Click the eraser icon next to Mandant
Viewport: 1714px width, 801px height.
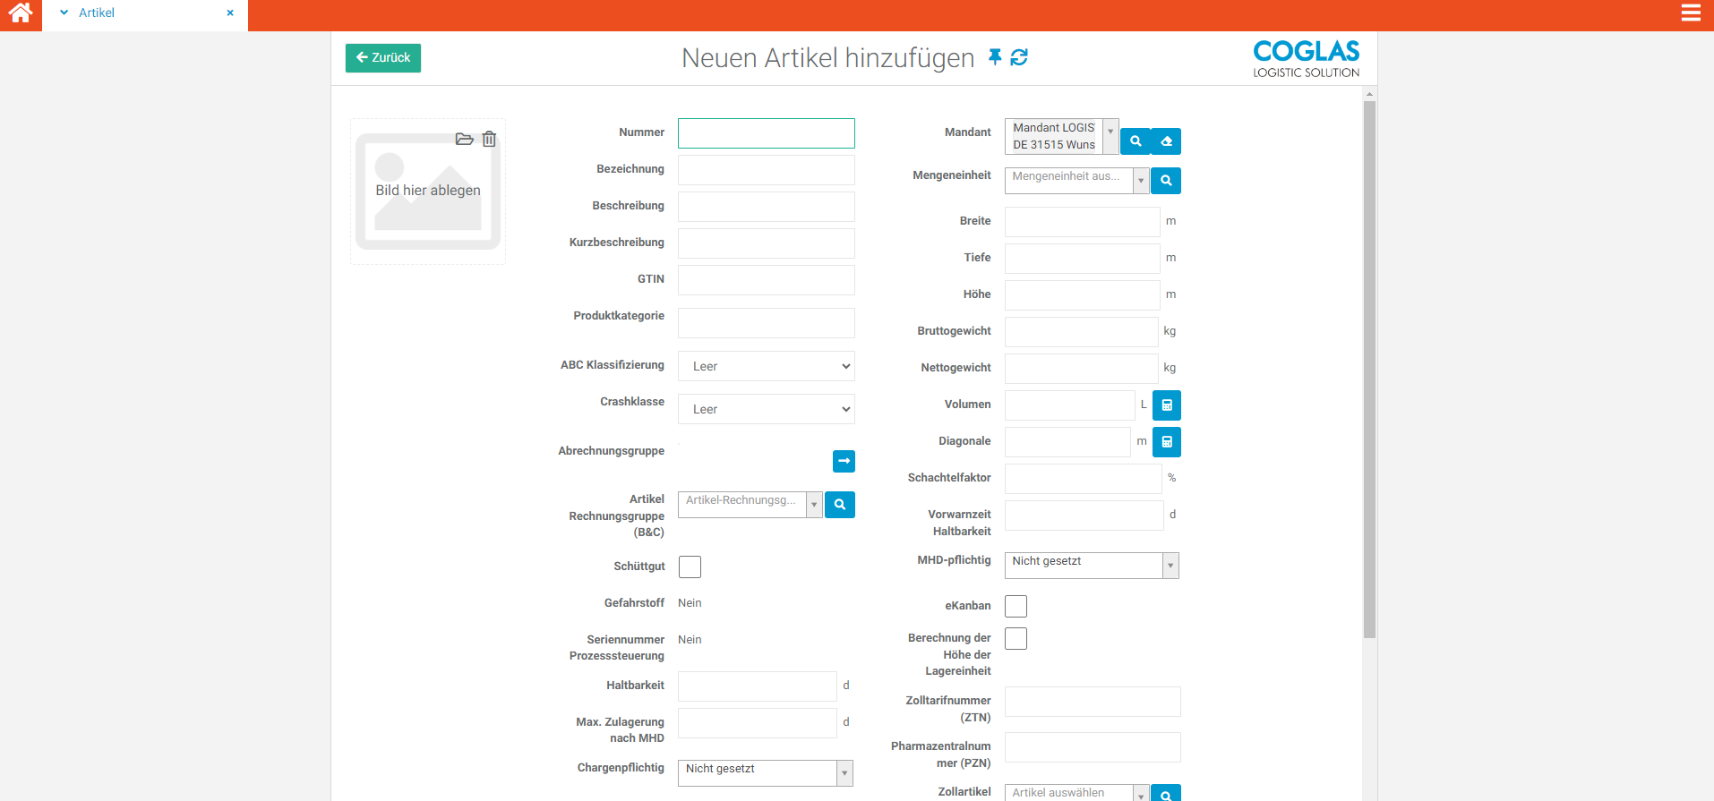1166,141
